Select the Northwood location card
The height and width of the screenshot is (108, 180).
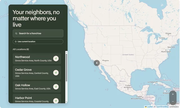pos(37,59)
